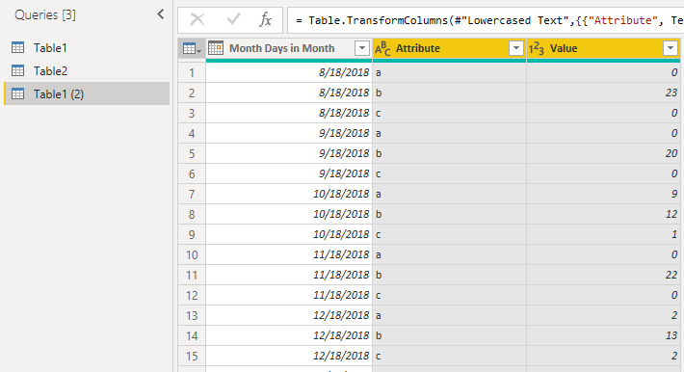Select row number 12
Image resolution: width=684 pixels, height=372 pixels.
click(x=192, y=295)
